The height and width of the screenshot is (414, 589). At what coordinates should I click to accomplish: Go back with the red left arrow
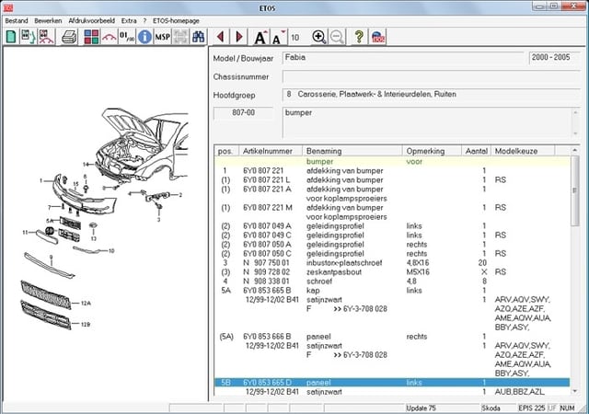click(220, 37)
